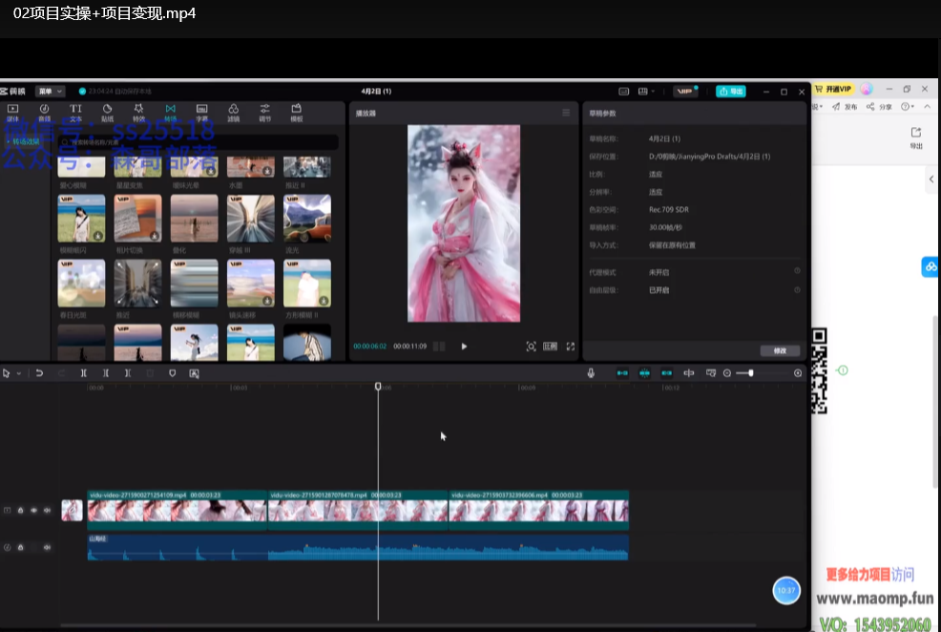This screenshot has width=941, height=632.
Task: Click the VIP badge in title bar
Action: [684, 92]
